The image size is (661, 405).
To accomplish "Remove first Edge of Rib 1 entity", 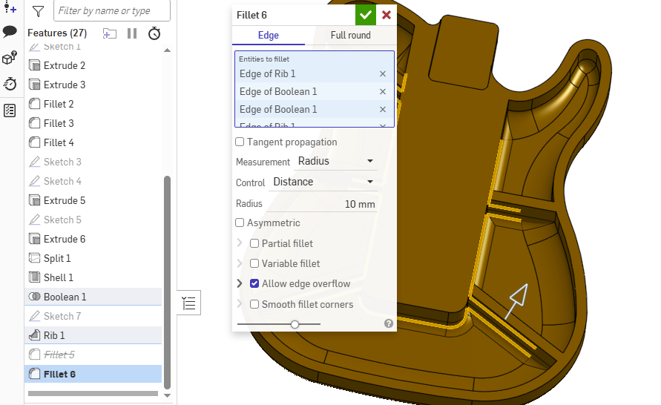I will pos(383,73).
